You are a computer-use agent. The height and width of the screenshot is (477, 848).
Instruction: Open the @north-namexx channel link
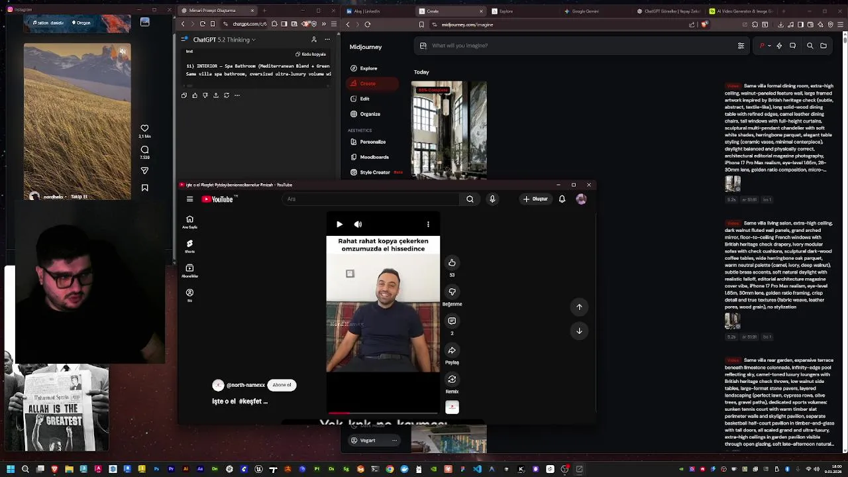(x=245, y=385)
